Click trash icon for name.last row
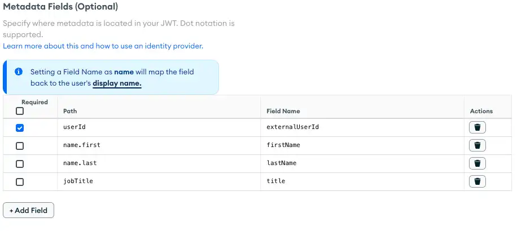Viewport: 517px width, 231px height. 477,163
